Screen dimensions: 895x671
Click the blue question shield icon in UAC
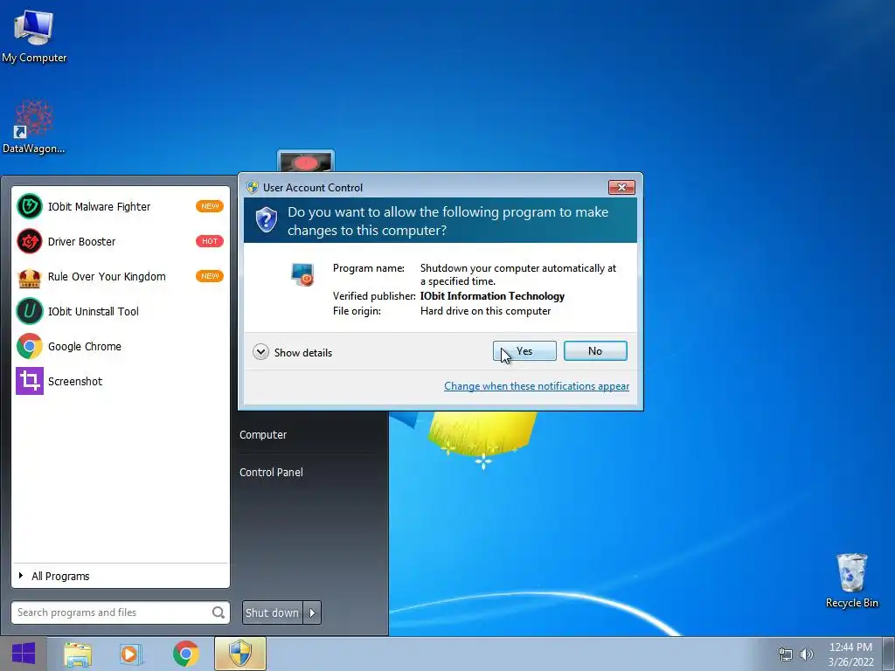(x=266, y=220)
